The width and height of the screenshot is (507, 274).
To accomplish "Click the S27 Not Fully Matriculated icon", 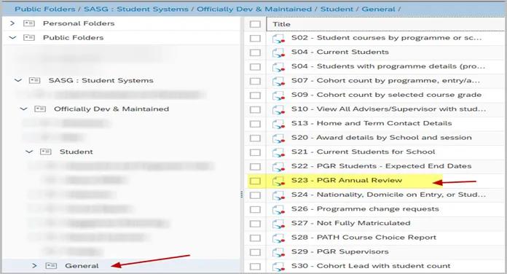I will click(278, 224).
